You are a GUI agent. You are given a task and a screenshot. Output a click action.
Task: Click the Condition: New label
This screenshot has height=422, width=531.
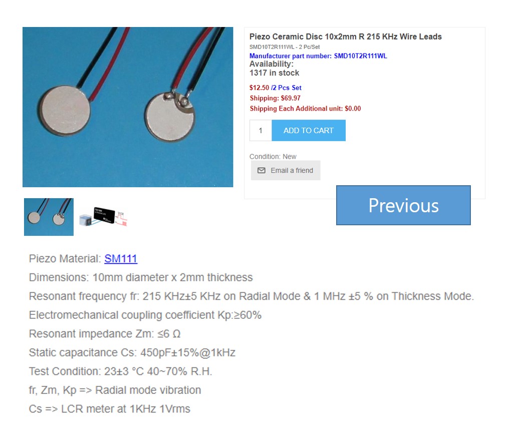point(273,157)
